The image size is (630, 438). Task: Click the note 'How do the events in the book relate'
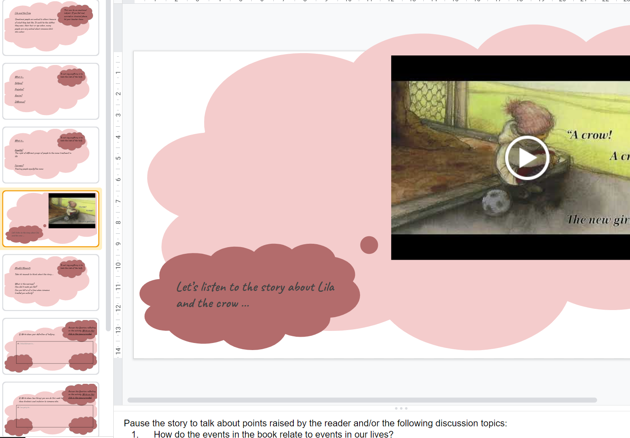(273, 434)
